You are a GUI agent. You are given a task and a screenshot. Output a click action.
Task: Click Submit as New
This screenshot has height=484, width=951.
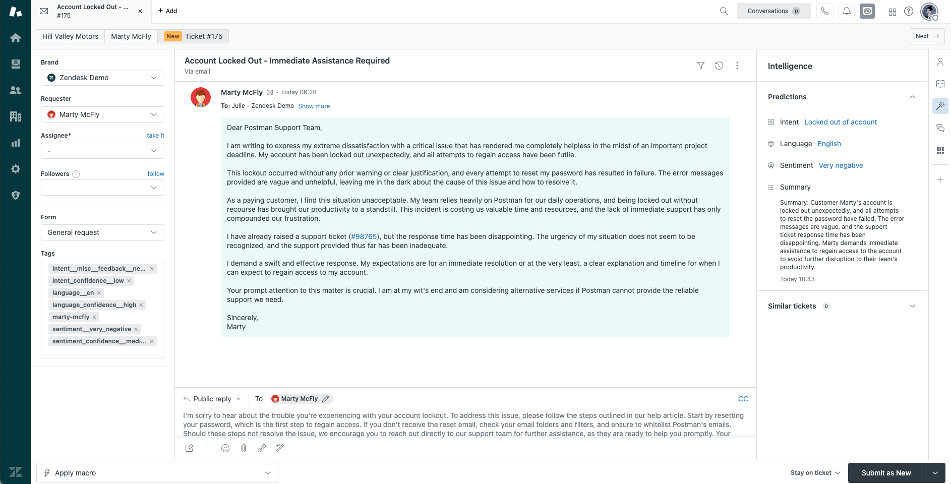click(x=886, y=473)
